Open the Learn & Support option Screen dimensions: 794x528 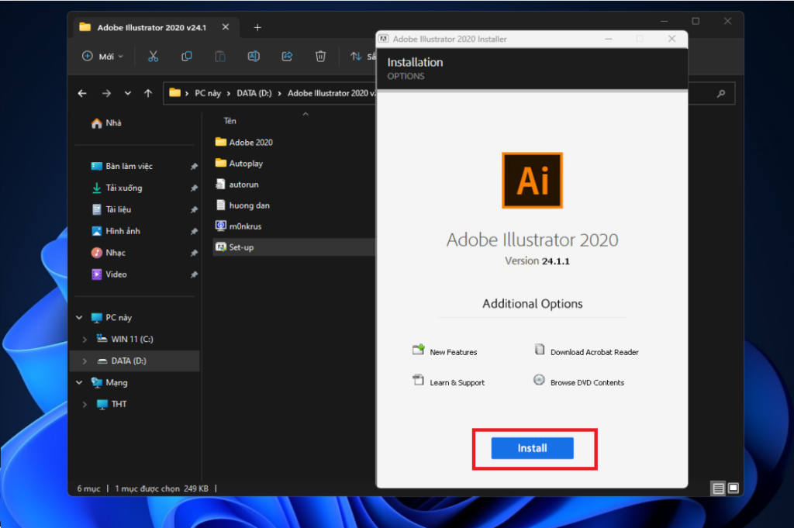click(448, 381)
